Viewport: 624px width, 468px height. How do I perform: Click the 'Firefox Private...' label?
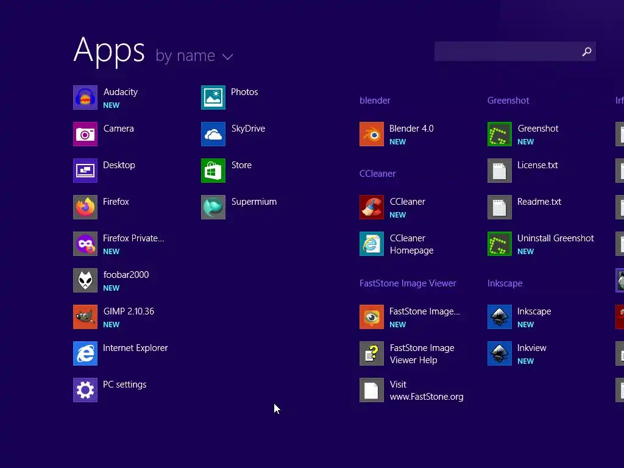[133, 238]
